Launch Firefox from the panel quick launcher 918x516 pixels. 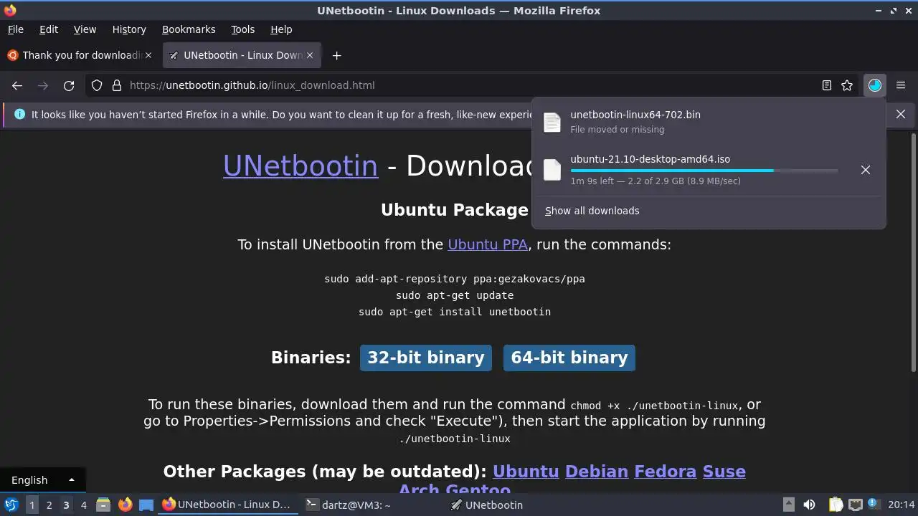click(125, 505)
